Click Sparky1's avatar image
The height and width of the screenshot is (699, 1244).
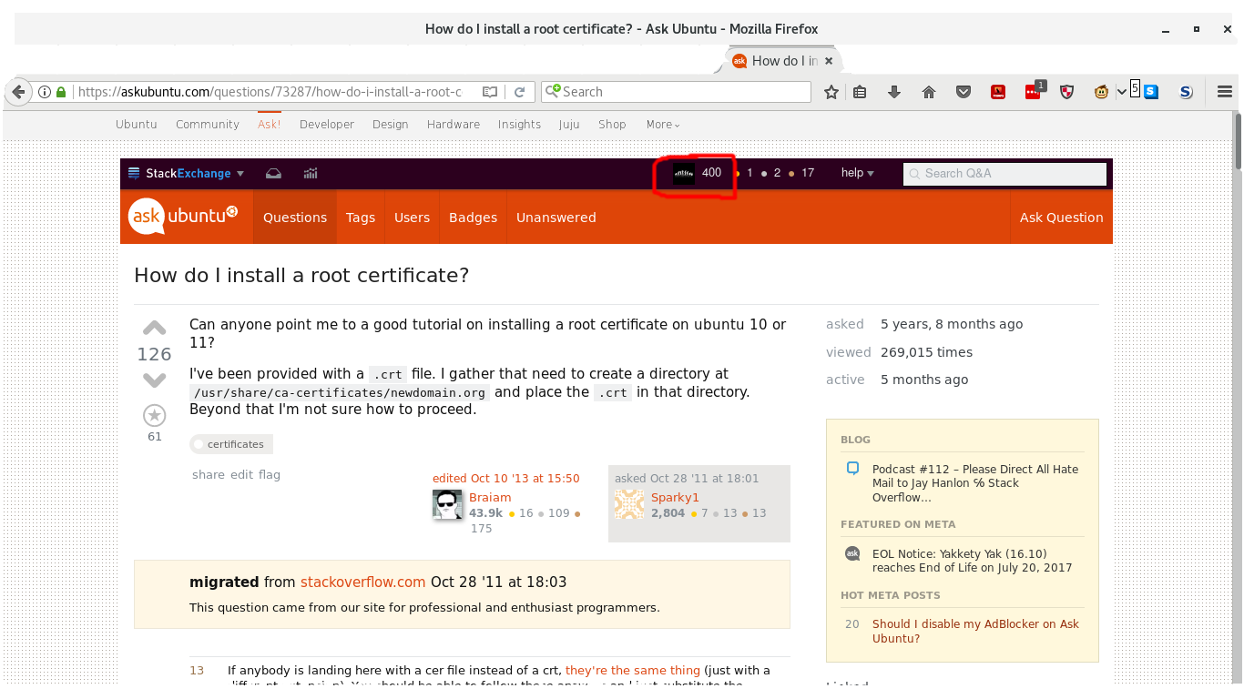tap(629, 504)
